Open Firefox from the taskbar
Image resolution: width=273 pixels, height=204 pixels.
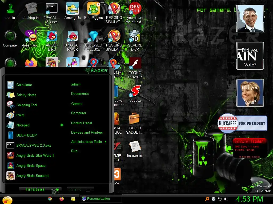click(x=62, y=199)
